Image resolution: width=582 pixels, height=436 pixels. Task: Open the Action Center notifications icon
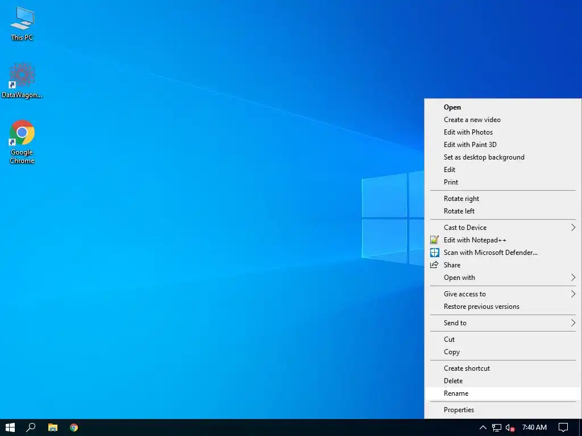point(563,427)
